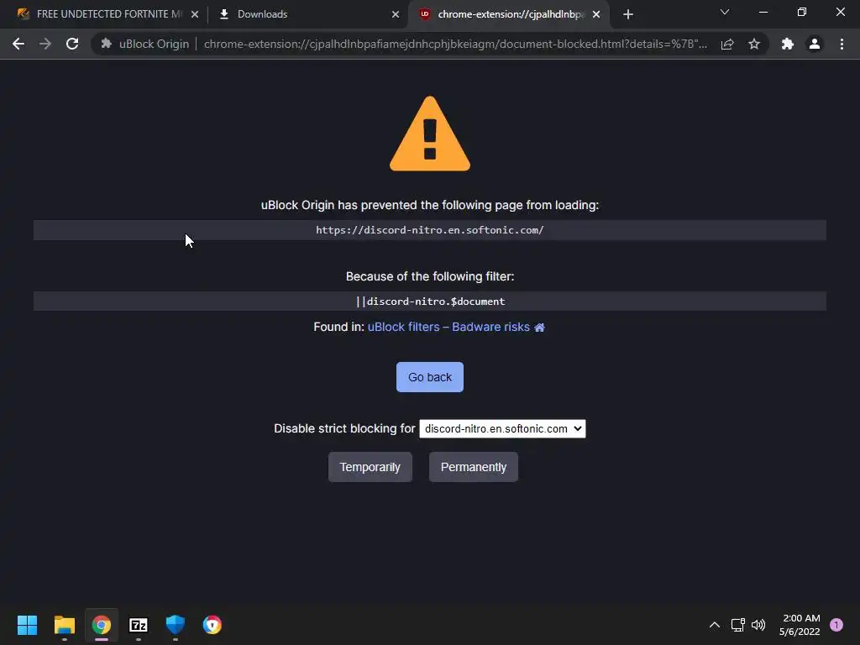Screen dimensions: 860x645
Task: Disable strict blocking Temporarily
Action: 370,467
